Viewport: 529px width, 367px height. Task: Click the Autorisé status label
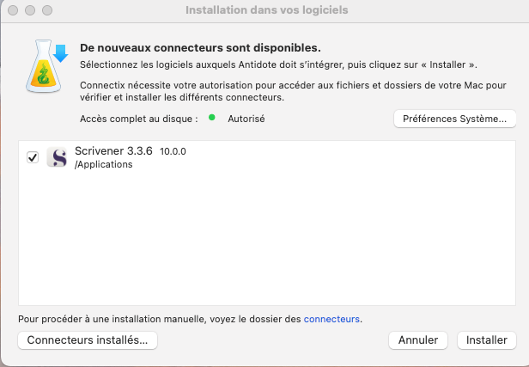(246, 119)
